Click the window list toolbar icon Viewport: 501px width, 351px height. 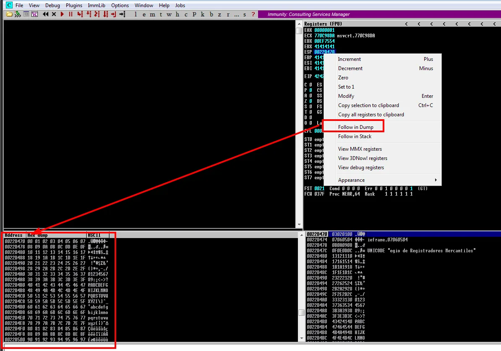coord(26,14)
